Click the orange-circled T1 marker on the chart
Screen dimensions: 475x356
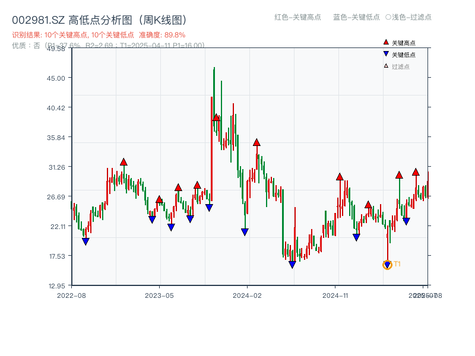pyautogui.click(x=387, y=264)
